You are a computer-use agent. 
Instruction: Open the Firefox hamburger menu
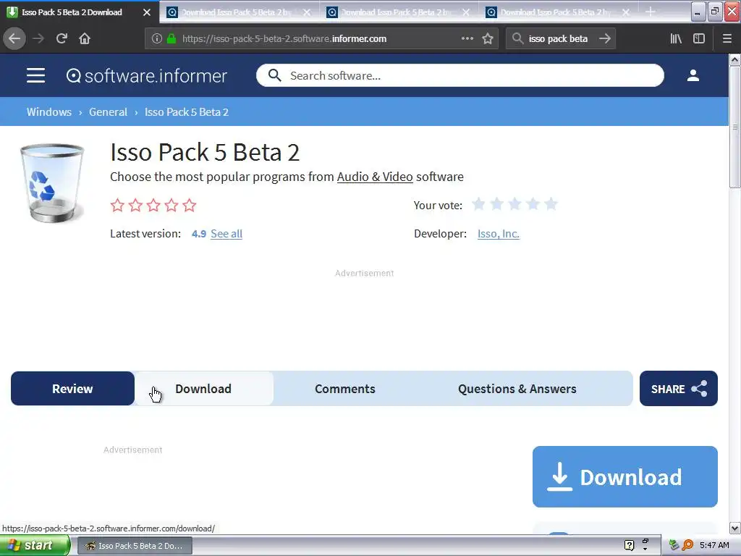coord(727,38)
